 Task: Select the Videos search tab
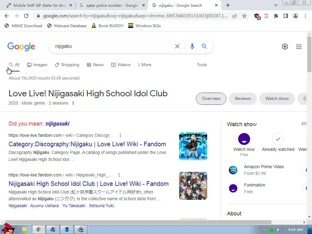click(121, 65)
